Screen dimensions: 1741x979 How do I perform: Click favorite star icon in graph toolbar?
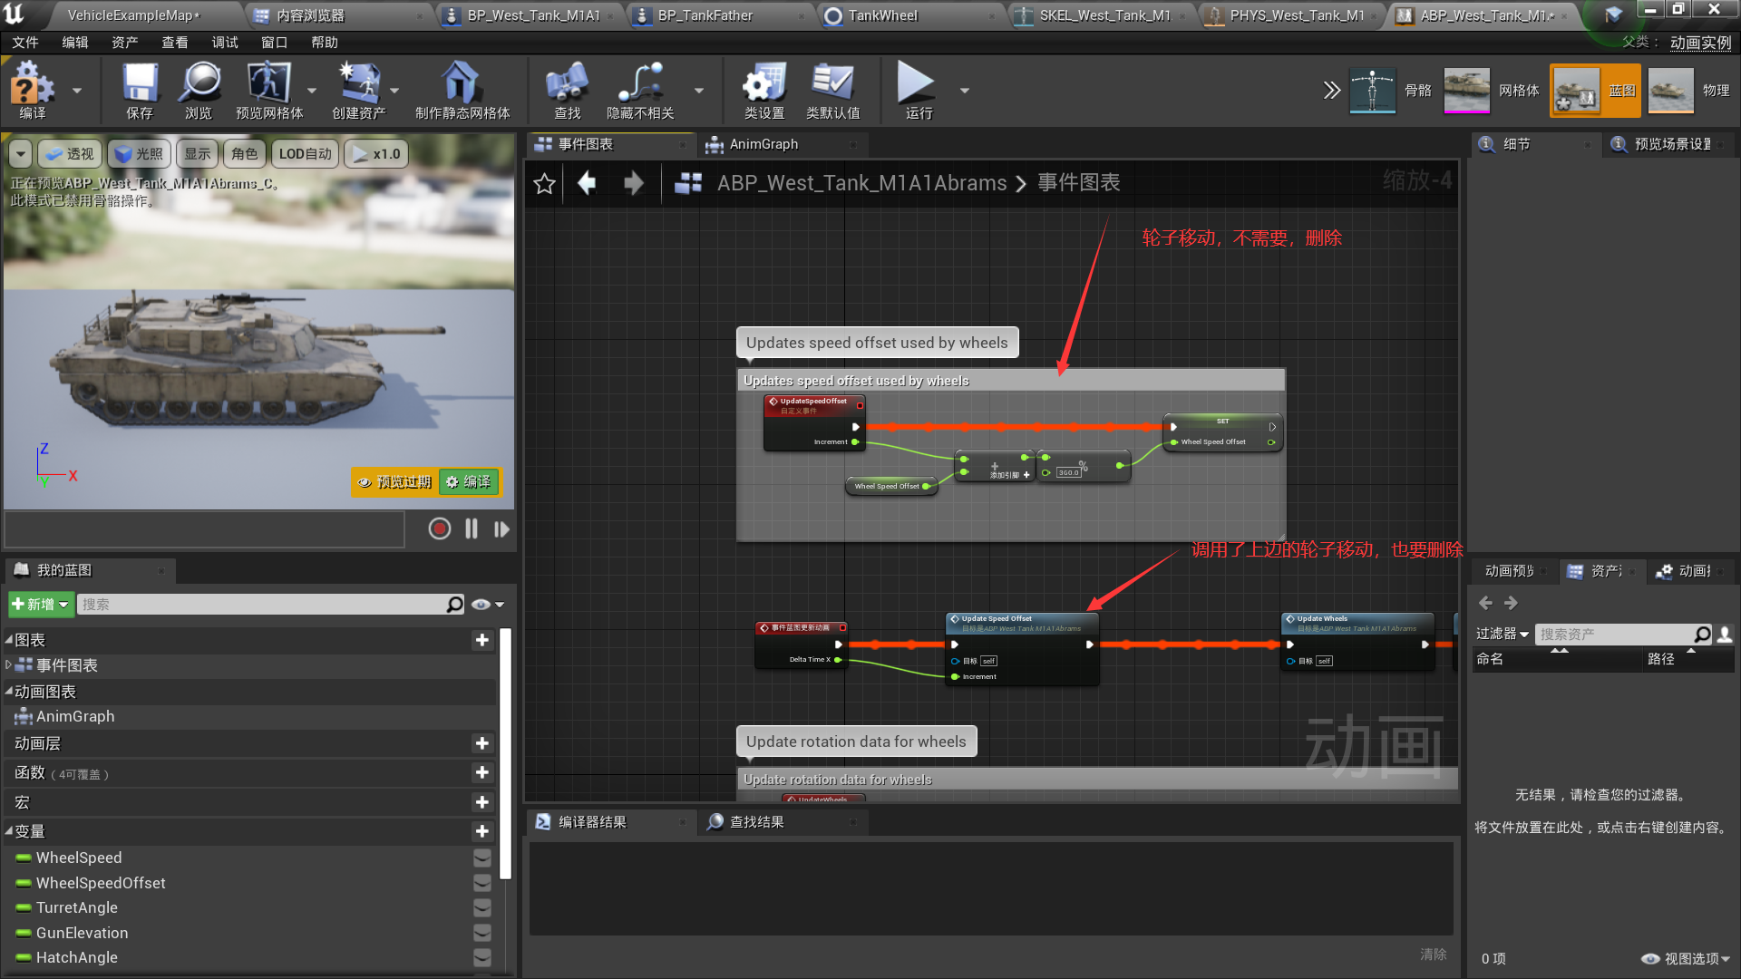click(544, 184)
